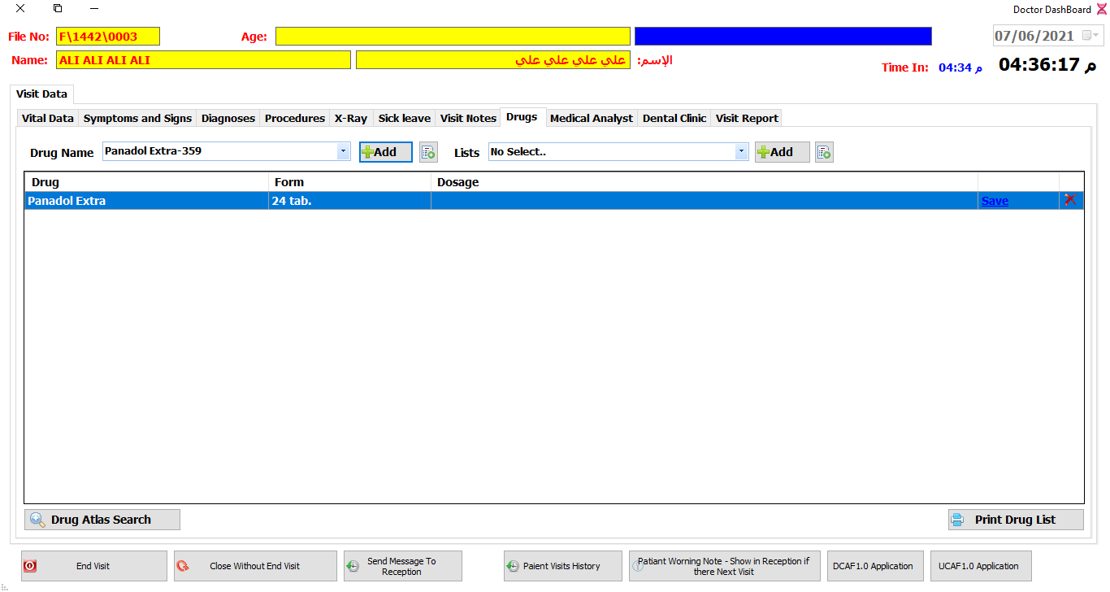Click the list icon beside Drug Name Add
1110x592 pixels.
pos(428,152)
